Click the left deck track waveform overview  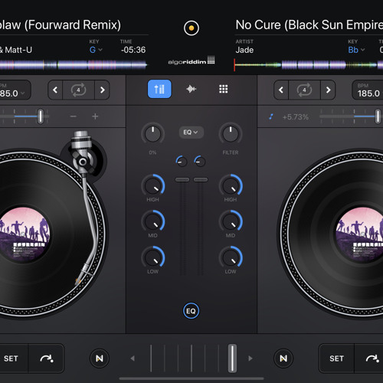point(74,65)
